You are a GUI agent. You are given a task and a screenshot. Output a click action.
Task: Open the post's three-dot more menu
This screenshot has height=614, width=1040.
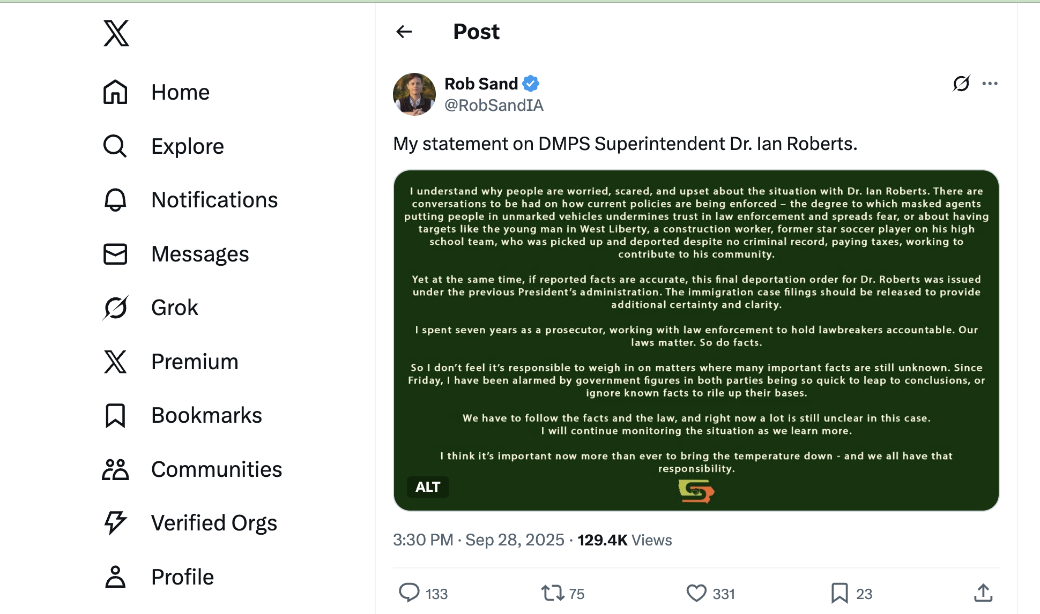990,84
